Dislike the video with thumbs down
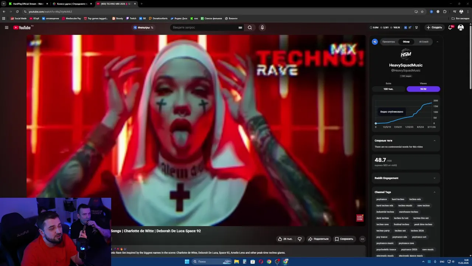 (x=299, y=239)
